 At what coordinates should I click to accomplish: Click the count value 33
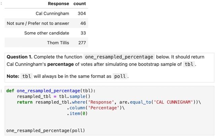(x=83, y=33)
